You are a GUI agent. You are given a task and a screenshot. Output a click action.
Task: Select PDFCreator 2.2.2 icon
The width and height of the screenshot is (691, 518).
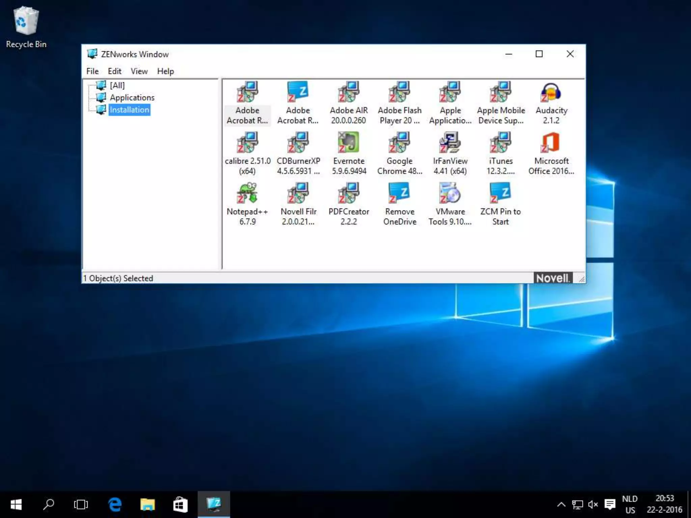349,193
